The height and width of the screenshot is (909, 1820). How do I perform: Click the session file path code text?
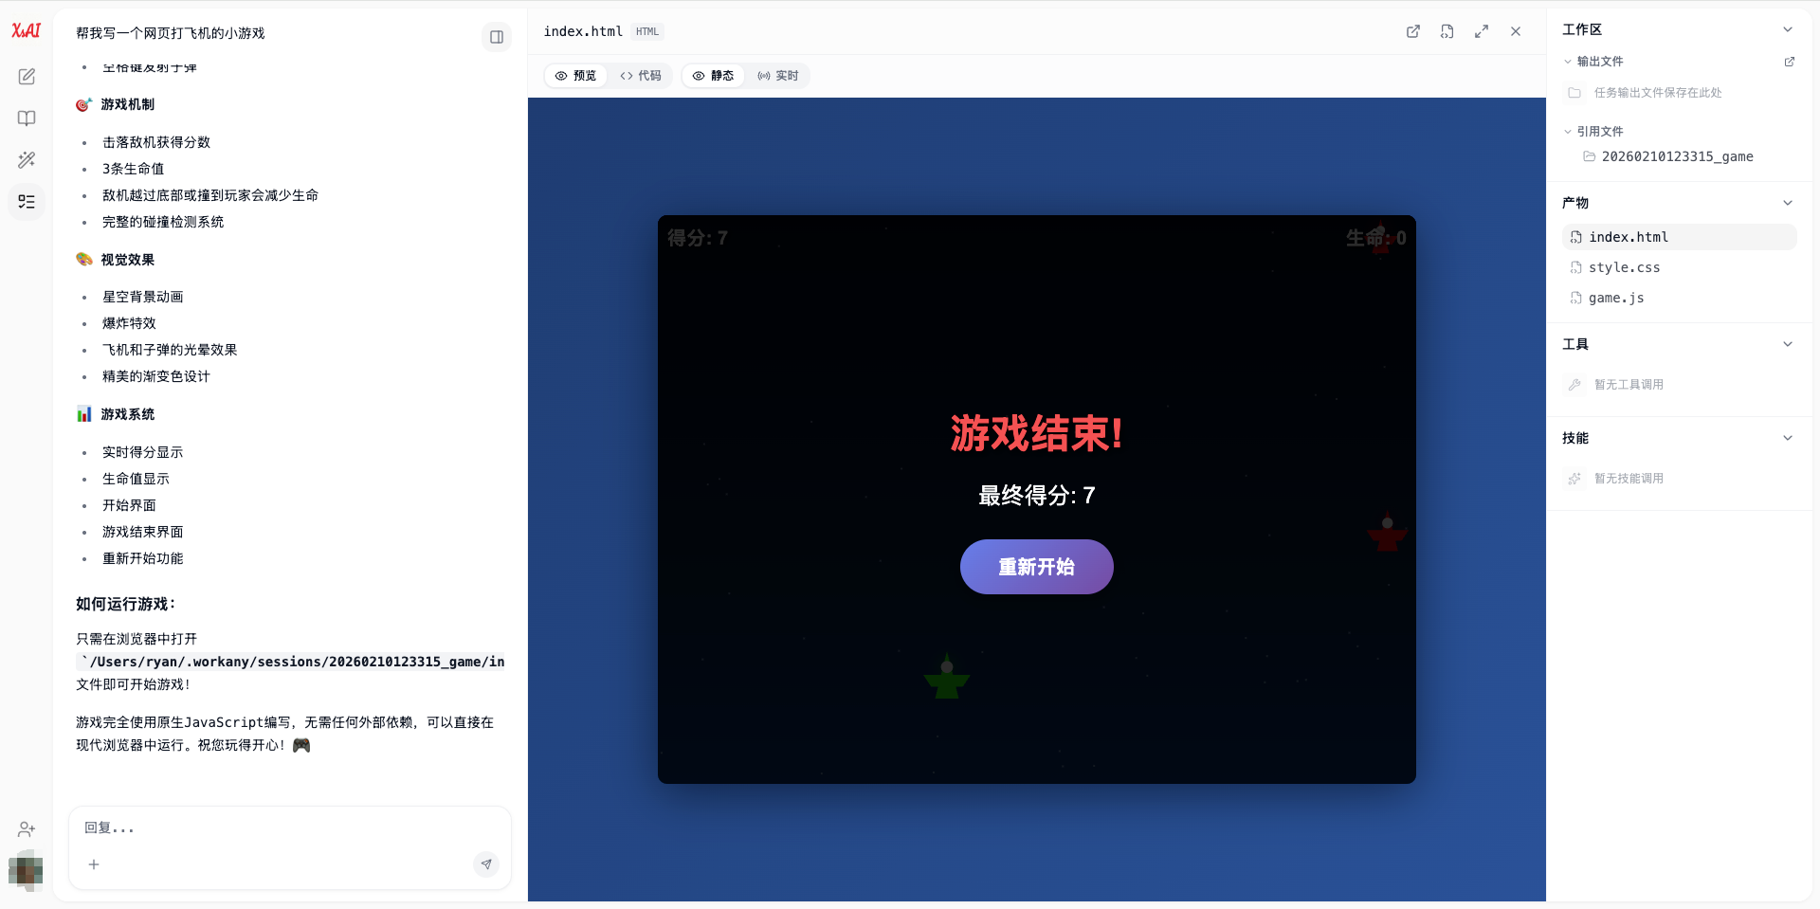291,662
